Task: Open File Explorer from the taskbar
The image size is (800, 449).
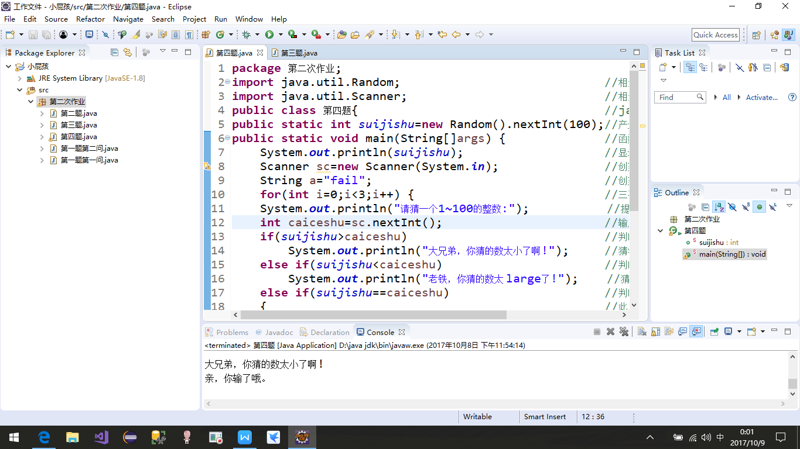Action: point(73,437)
